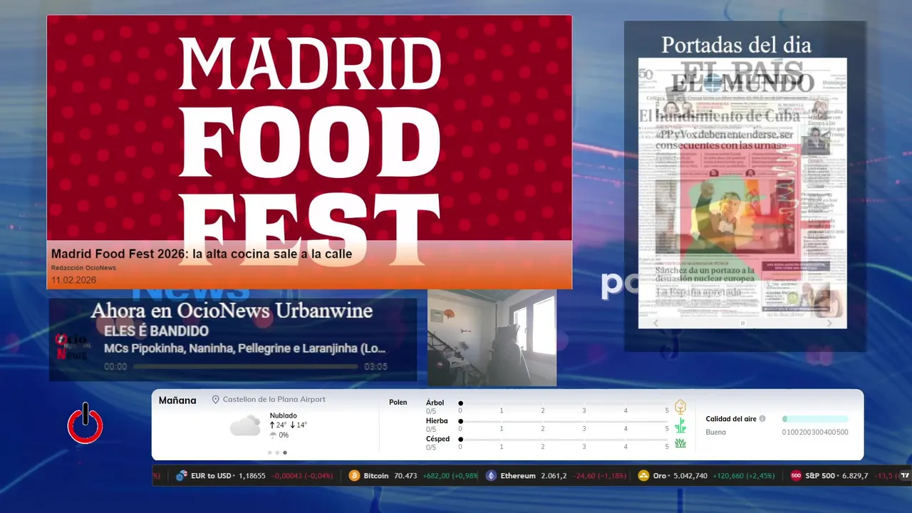912x513 pixels.
Task: Click the Portadas del dia title
Action: [x=736, y=45]
